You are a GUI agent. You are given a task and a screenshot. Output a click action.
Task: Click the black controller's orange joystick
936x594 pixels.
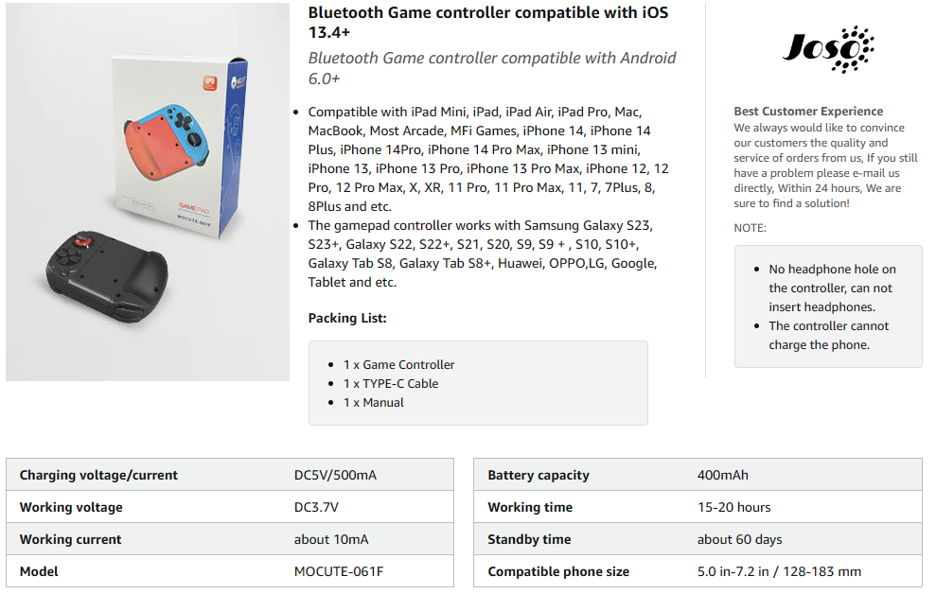tap(82, 240)
